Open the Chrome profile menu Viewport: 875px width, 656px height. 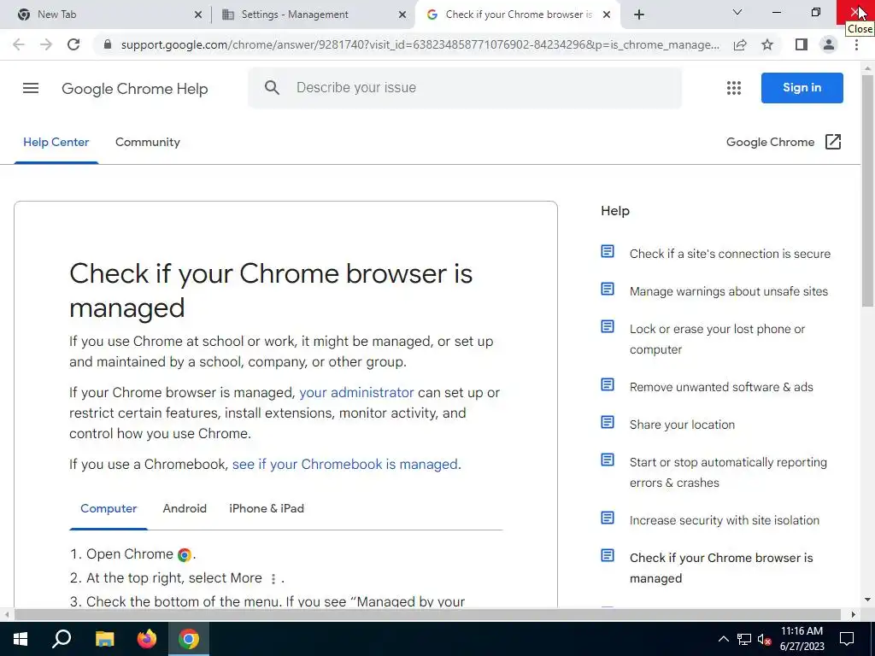tap(829, 44)
